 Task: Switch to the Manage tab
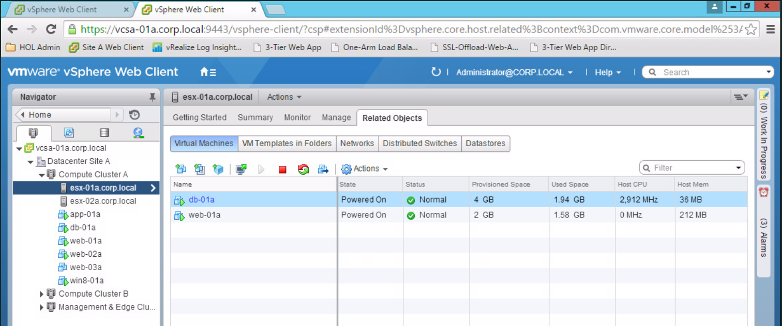tap(336, 117)
